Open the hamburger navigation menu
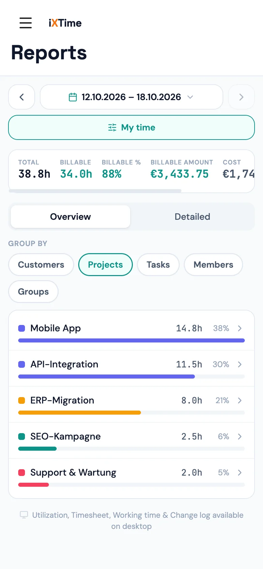Screen dimensions: 263x569 point(26,23)
